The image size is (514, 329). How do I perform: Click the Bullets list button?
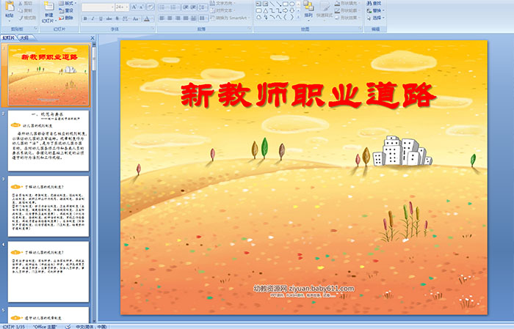pyautogui.click(x=163, y=7)
